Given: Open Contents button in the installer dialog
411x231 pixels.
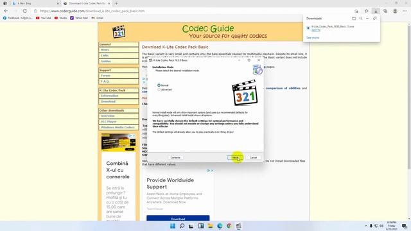Looking at the screenshot, I should pyautogui.click(x=175, y=157).
